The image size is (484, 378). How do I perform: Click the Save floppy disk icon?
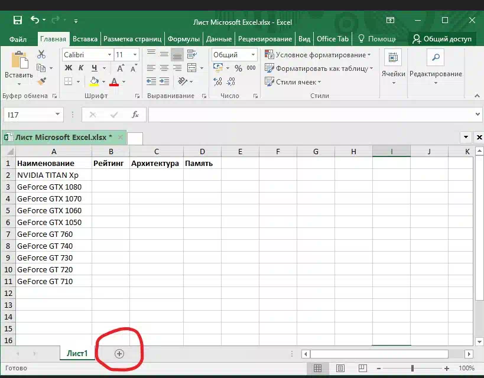[18, 21]
